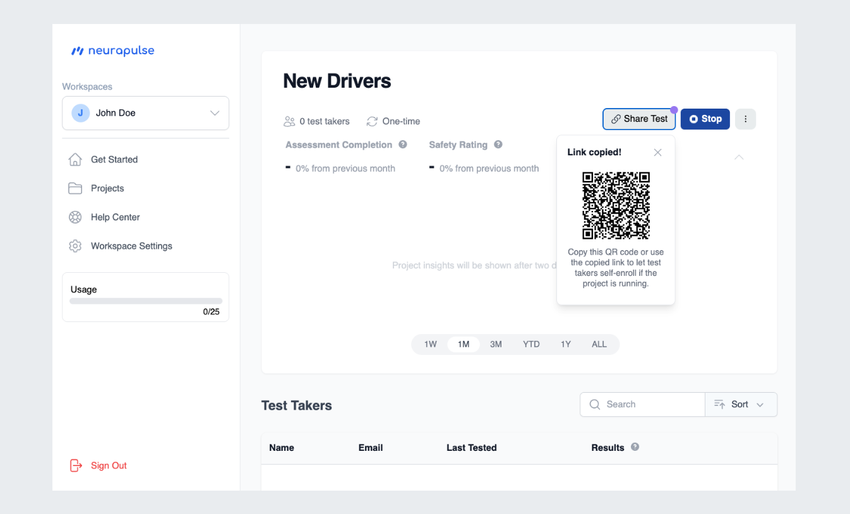Image resolution: width=850 pixels, height=514 pixels.
Task: Click the 0 test takers label
Action: click(325, 121)
